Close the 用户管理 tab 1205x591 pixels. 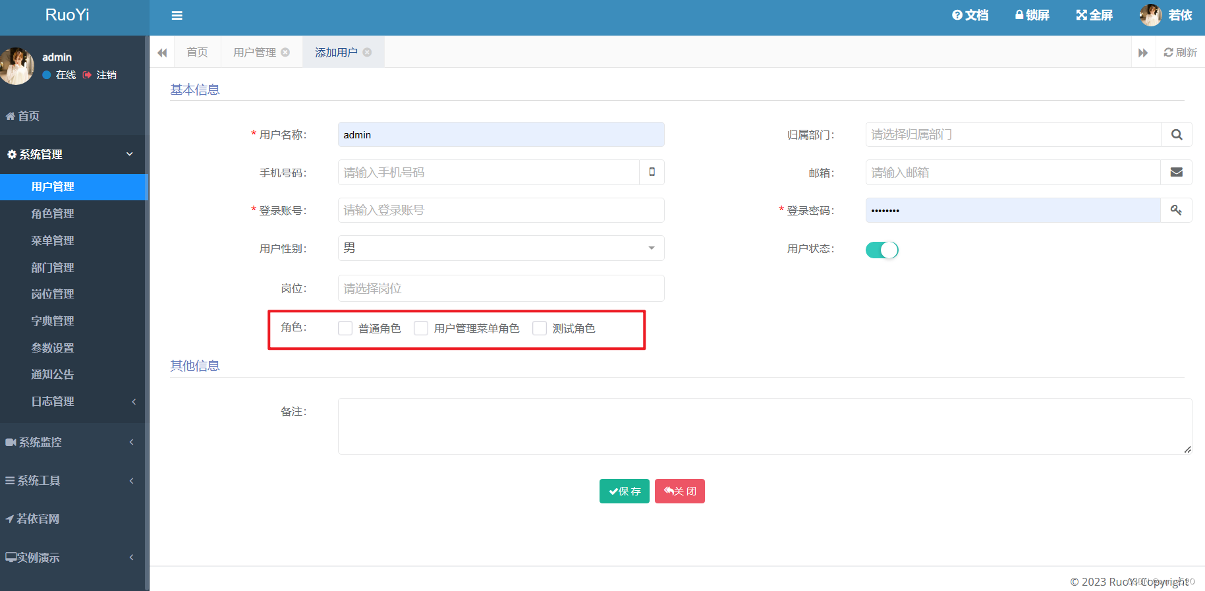[x=285, y=52]
